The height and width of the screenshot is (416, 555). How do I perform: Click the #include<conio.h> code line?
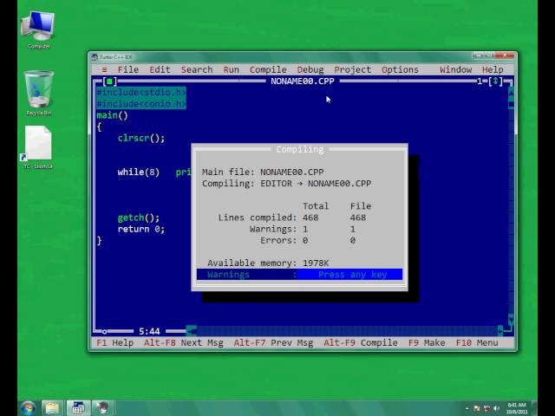point(140,104)
